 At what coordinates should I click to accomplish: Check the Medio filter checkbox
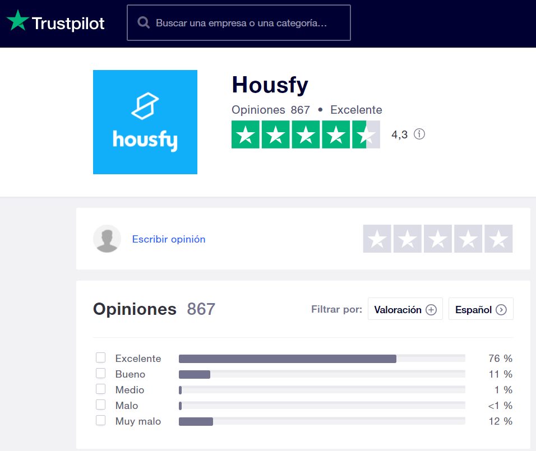click(x=100, y=389)
